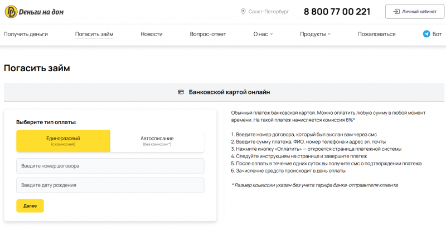The height and width of the screenshot is (236, 446).
Task: Click the Деньги на дом logo icon
Action: 11,11
